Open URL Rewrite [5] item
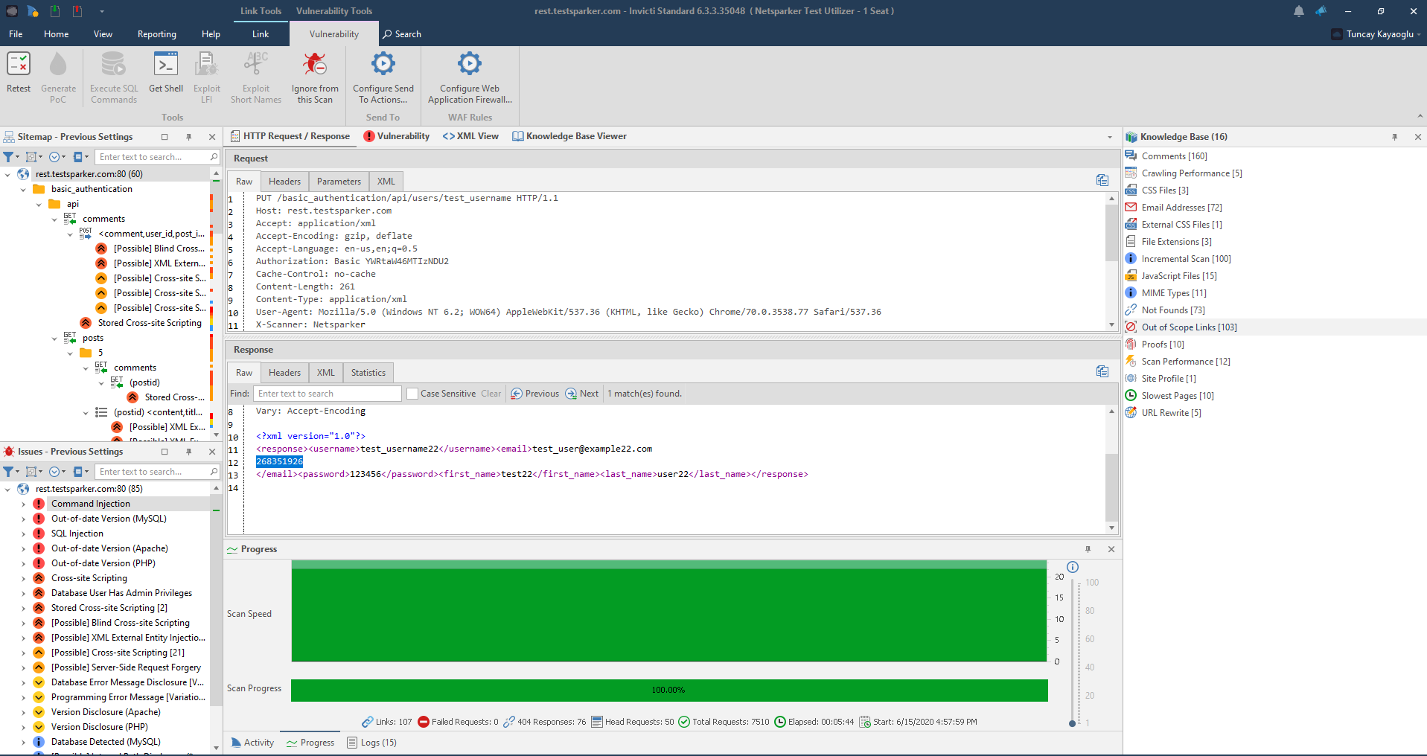The image size is (1427, 756). pos(1171,413)
